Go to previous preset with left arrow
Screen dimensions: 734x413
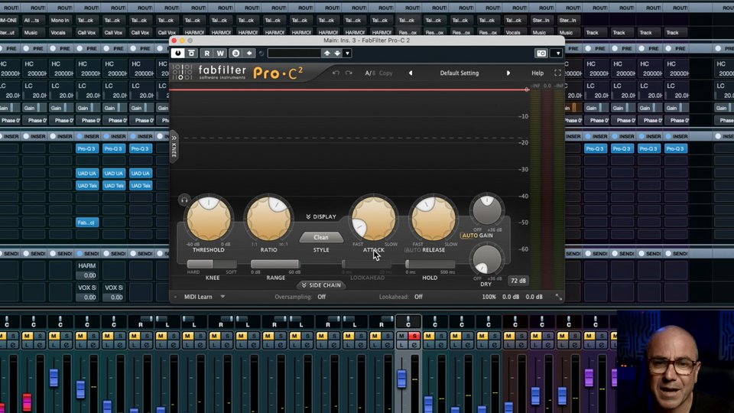(x=411, y=73)
